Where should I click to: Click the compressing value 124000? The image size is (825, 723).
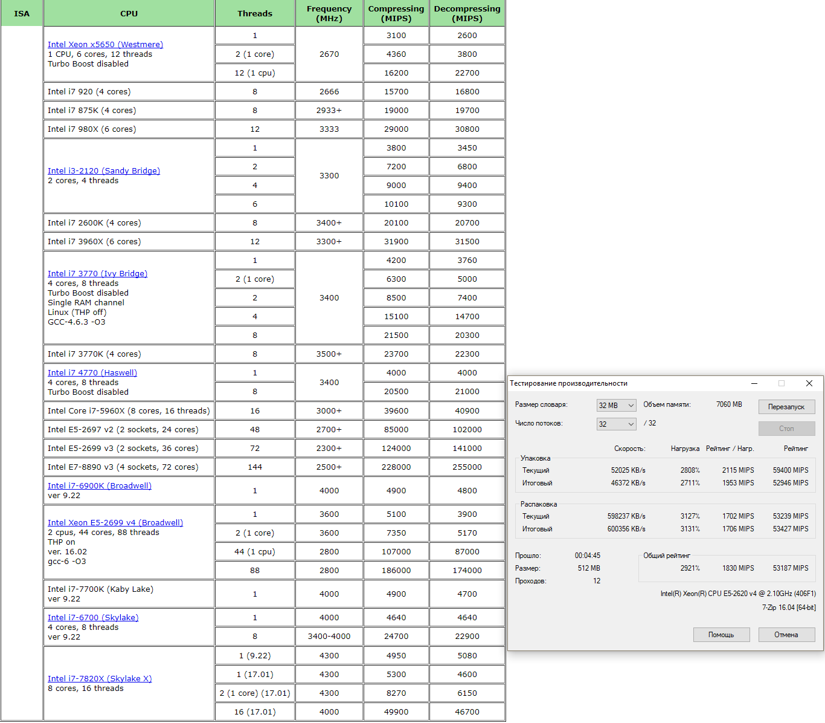[396, 448]
